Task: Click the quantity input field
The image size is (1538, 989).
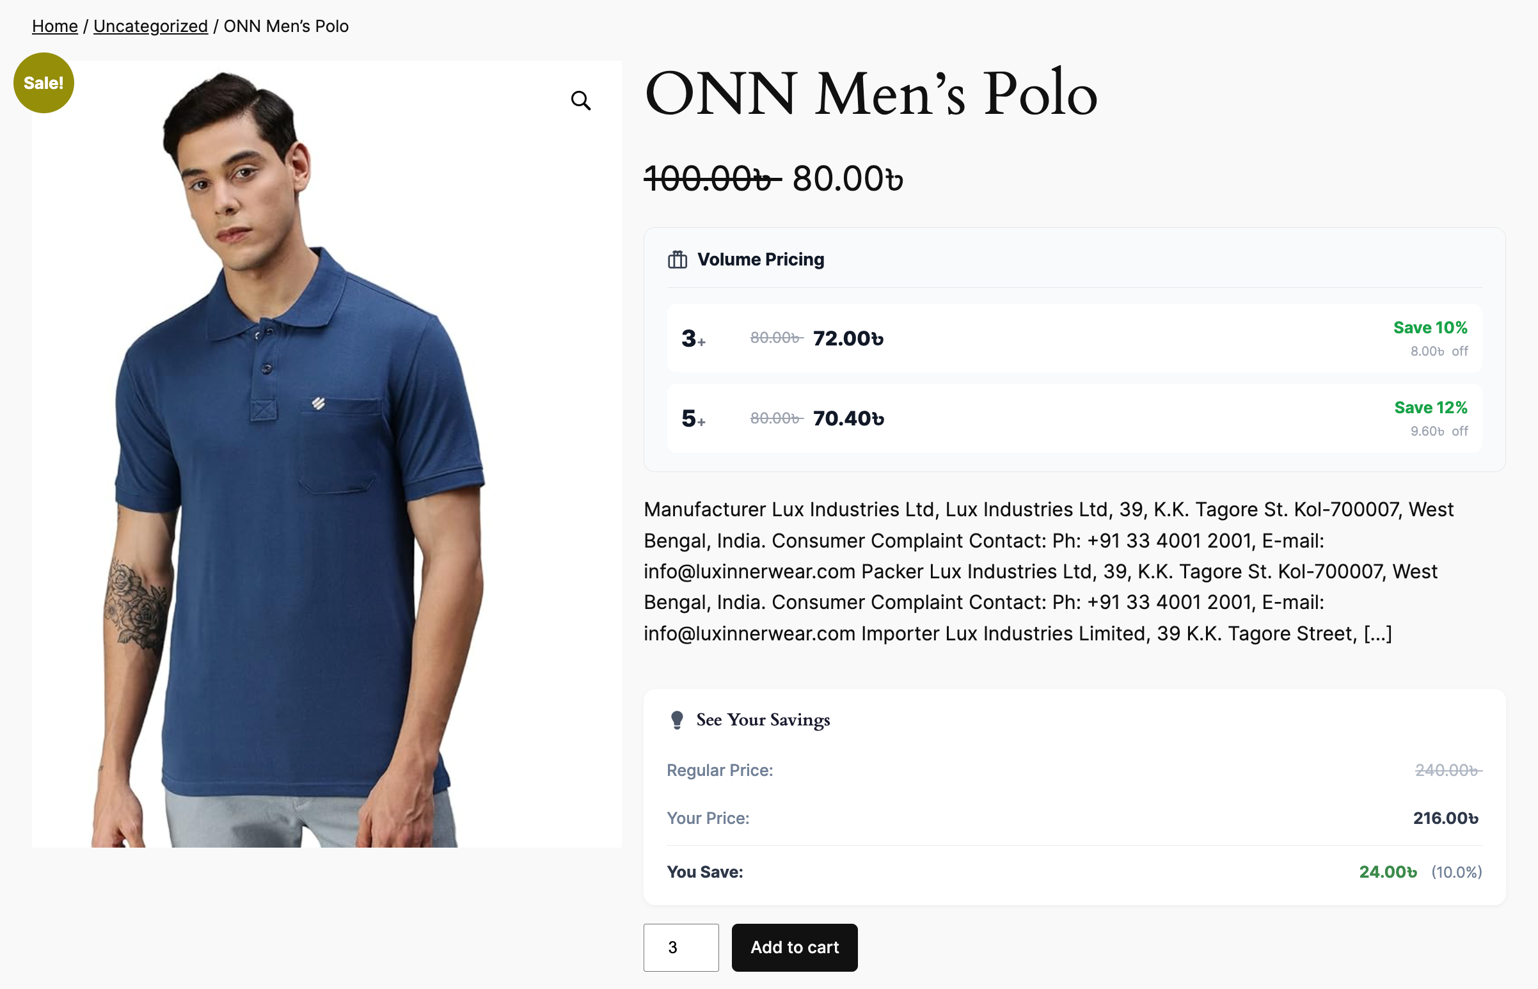Action: 681,947
